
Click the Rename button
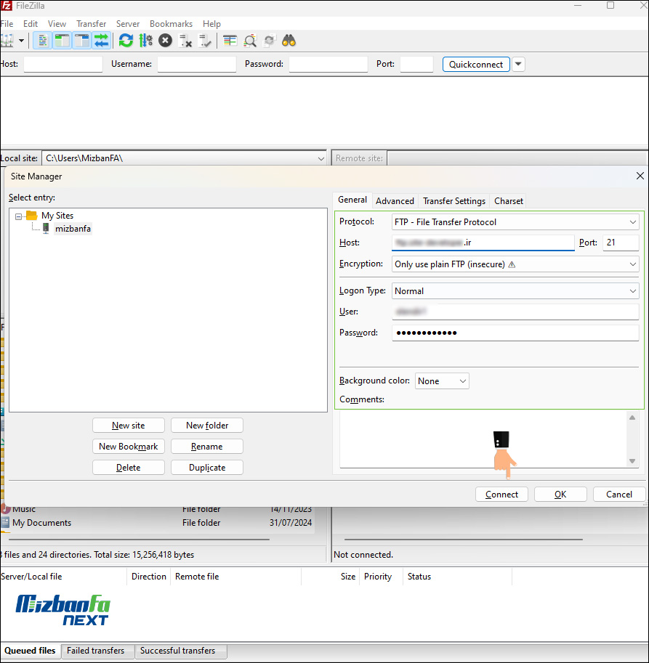click(207, 447)
